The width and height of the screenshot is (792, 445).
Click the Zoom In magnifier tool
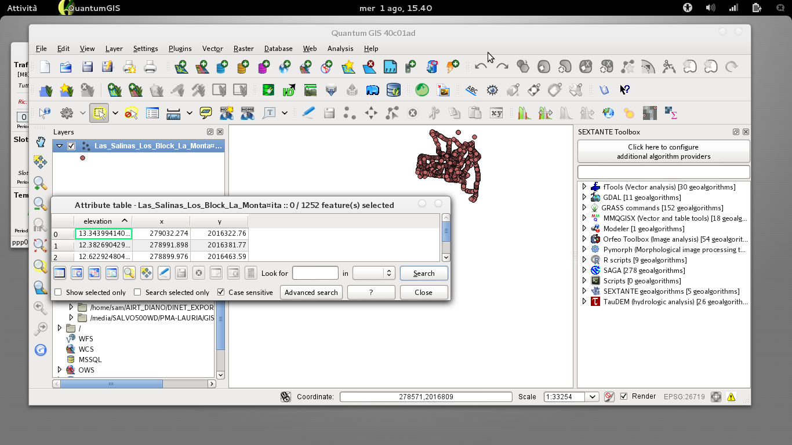pos(40,184)
